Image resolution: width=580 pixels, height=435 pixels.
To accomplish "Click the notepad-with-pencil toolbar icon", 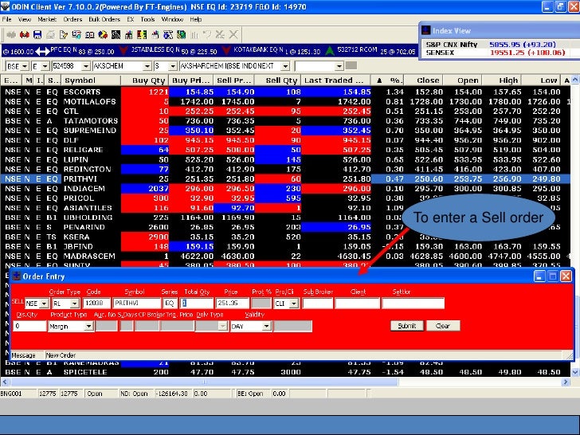I will [x=64, y=35].
